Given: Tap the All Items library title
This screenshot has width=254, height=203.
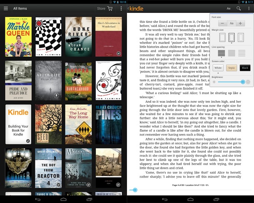Looking at the screenshot, I should (20, 8).
